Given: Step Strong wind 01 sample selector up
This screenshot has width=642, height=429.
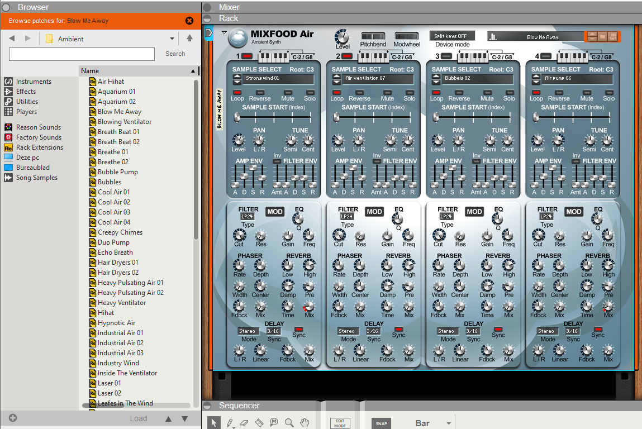Looking at the screenshot, I should pyautogui.click(x=237, y=77).
